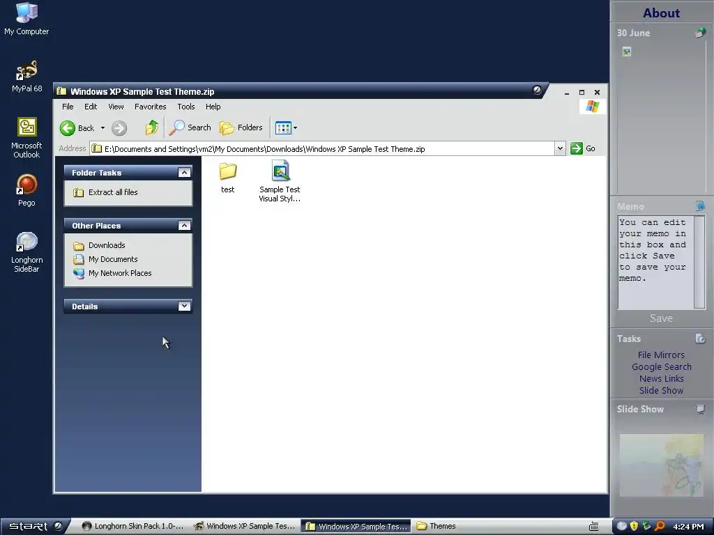Click the taskbar clock 4:24 PM
The width and height of the screenshot is (714, 535).
[688, 527]
